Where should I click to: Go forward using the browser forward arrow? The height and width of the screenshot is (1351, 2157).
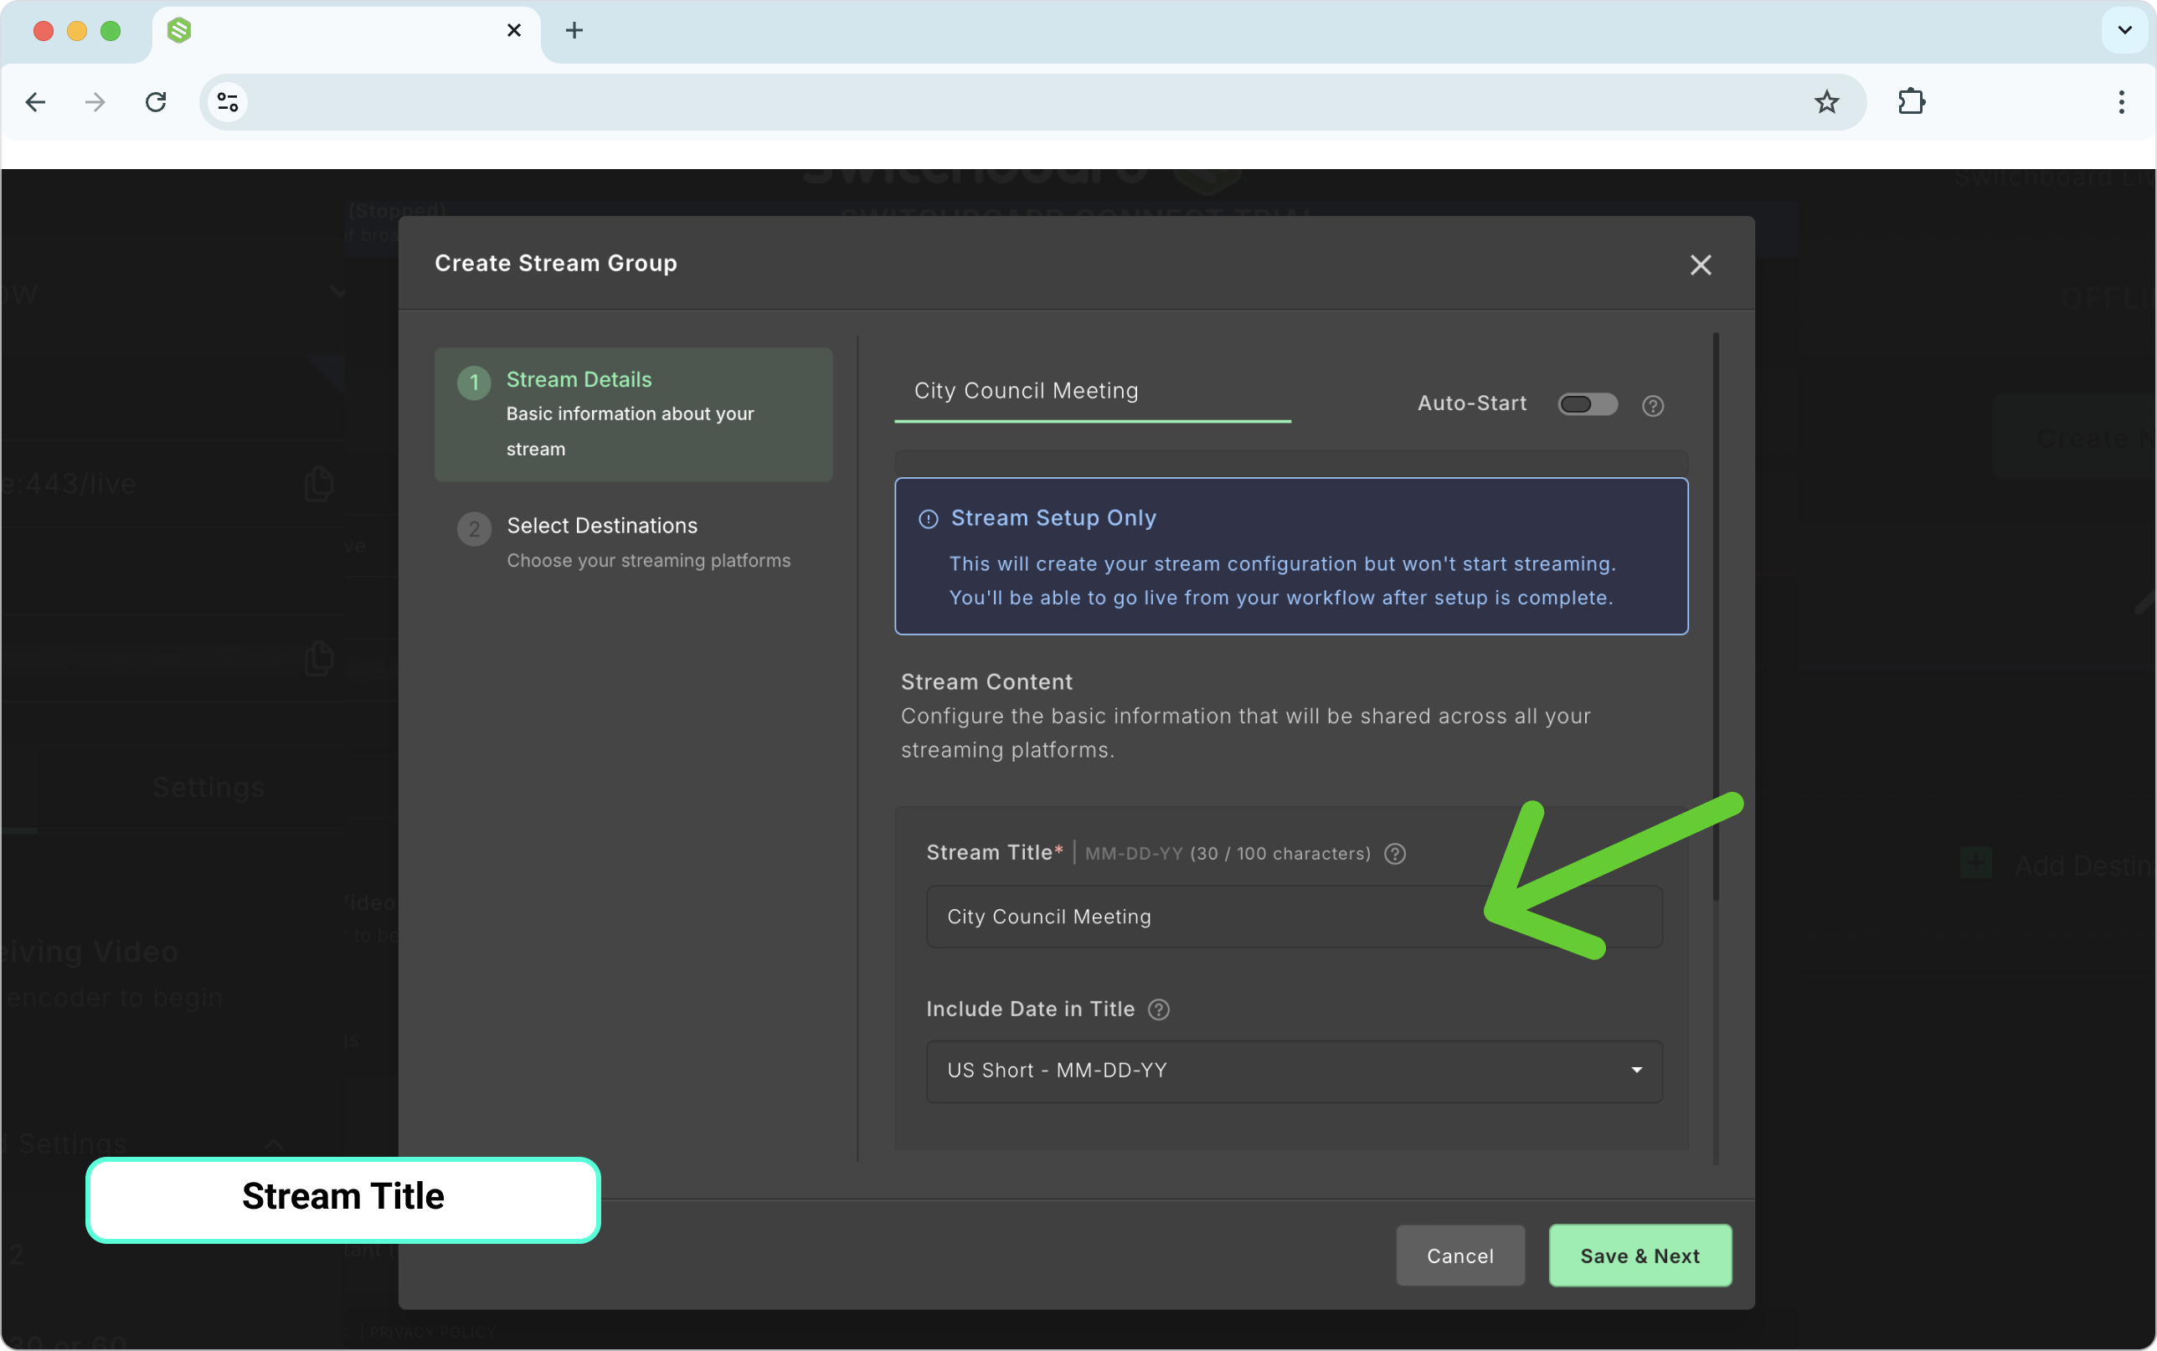95,102
